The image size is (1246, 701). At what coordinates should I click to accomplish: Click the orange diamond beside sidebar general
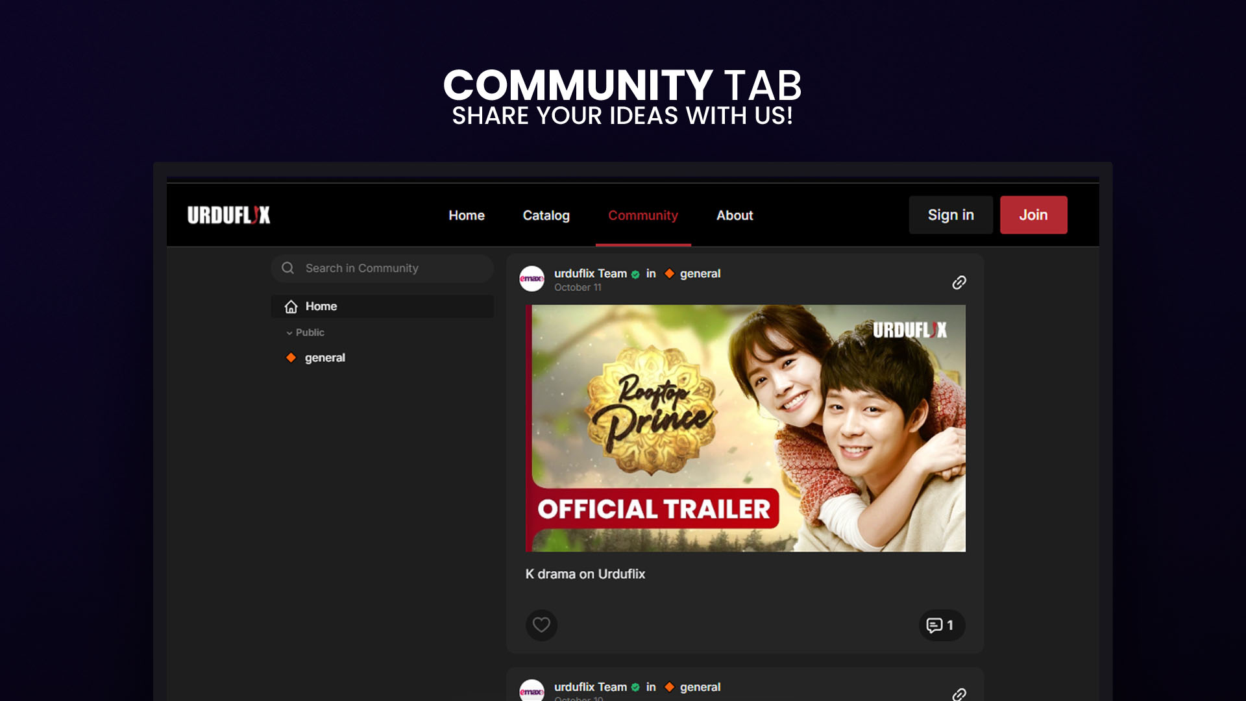point(291,358)
